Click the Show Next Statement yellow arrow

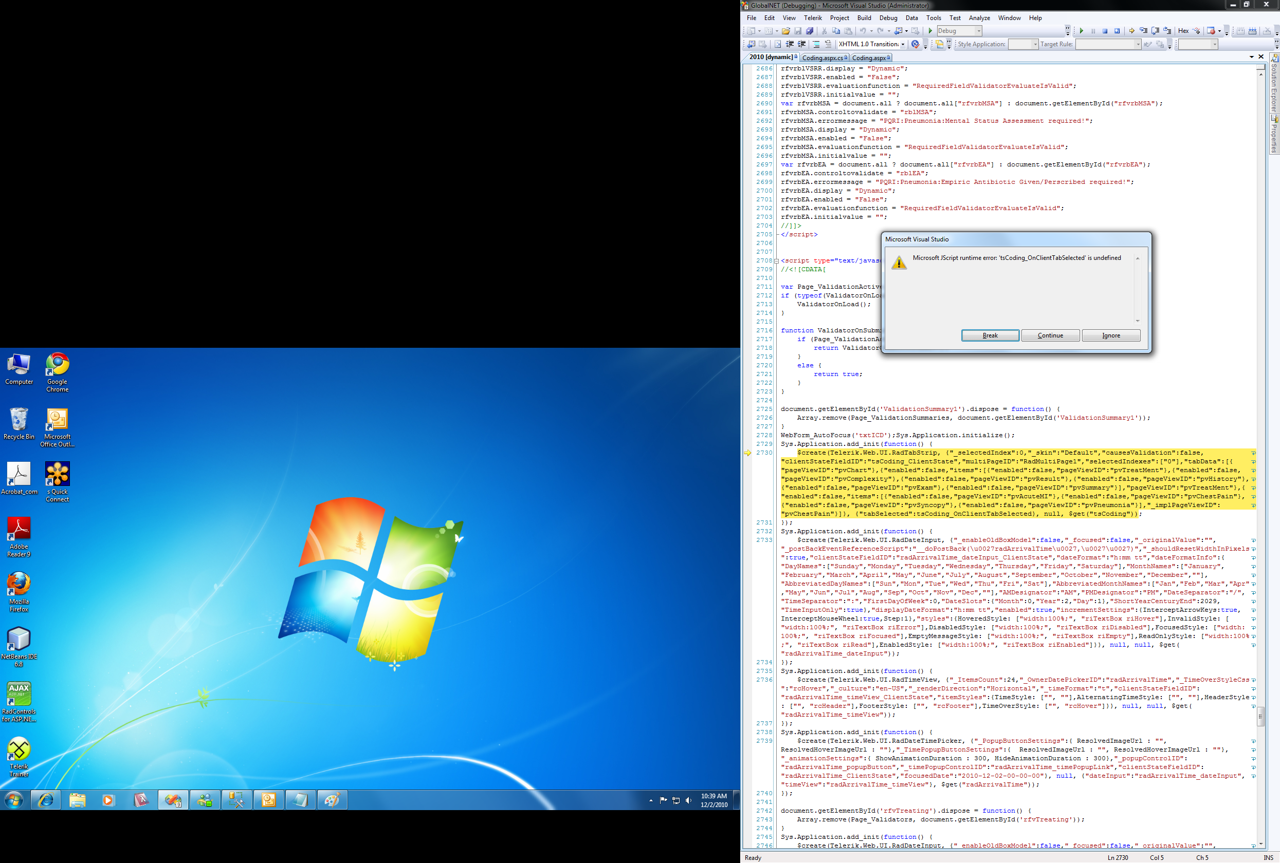1131,31
